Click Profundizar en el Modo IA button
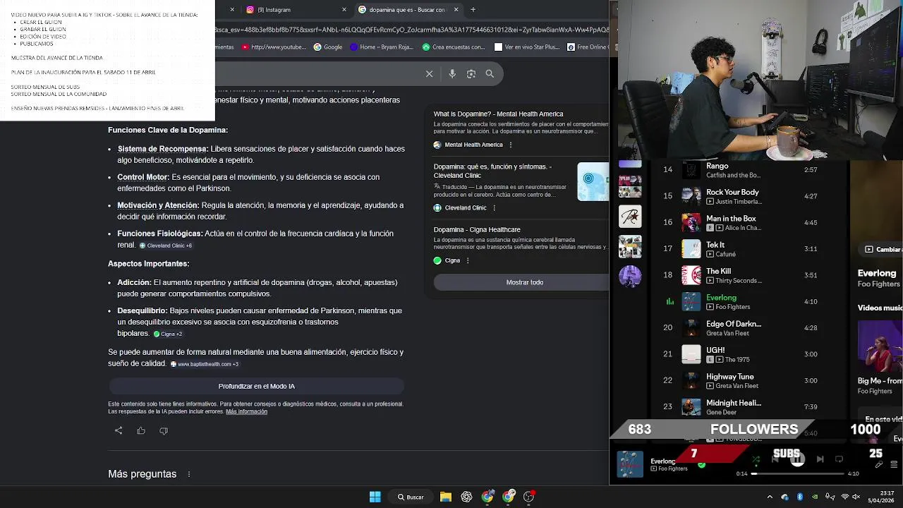The image size is (903, 508). coord(256,386)
